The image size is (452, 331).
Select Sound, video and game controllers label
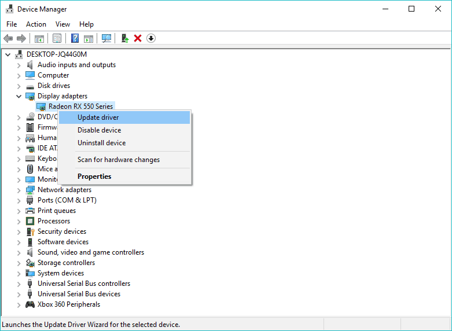coord(91,252)
